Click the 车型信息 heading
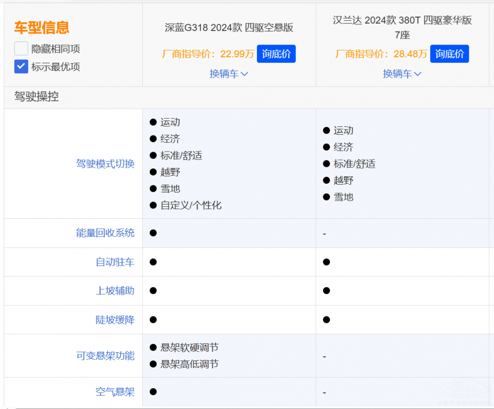Image resolution: width=494 pixels, height=409 pixels. tap(41, 28)
